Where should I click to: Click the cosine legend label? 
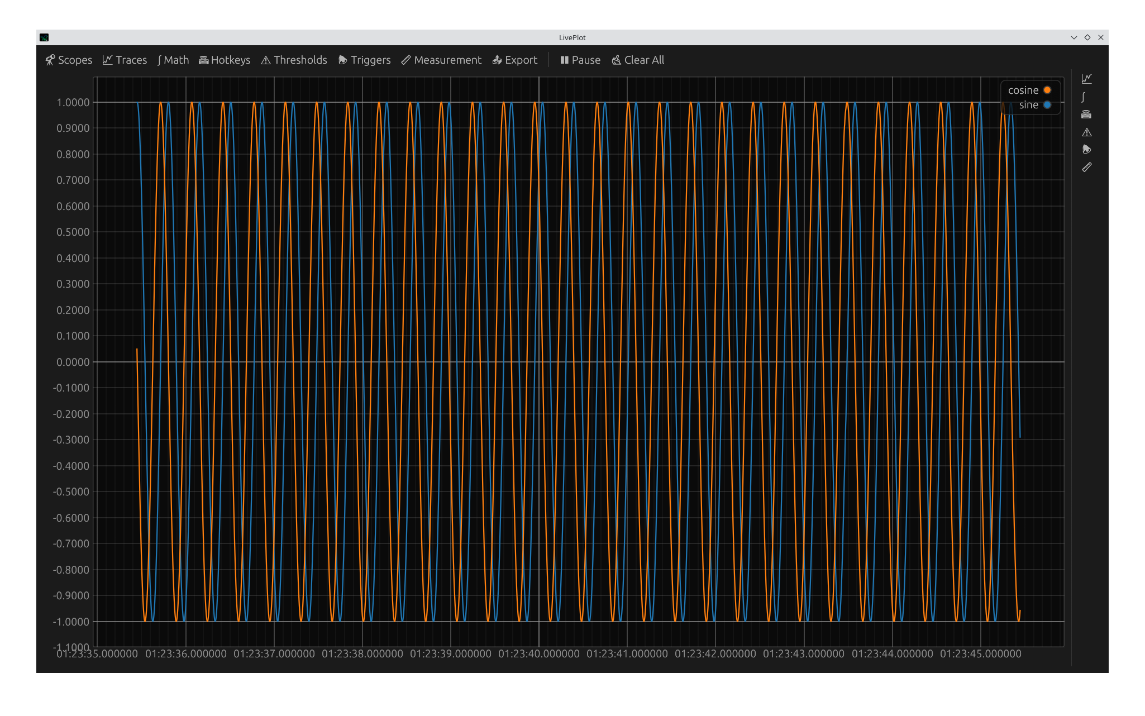point(1023,90)
